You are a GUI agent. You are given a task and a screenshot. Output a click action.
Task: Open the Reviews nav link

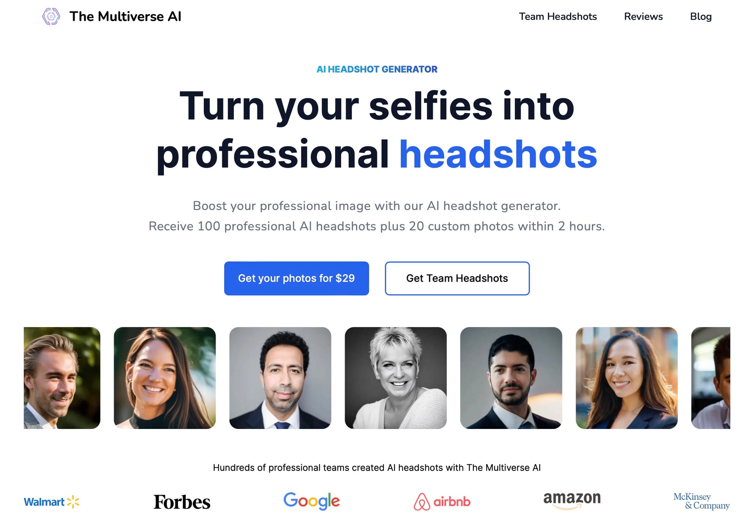tap(643, 16)
